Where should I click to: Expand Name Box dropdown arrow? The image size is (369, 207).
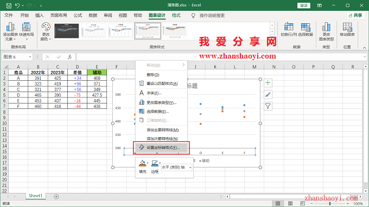pos(30,57)
